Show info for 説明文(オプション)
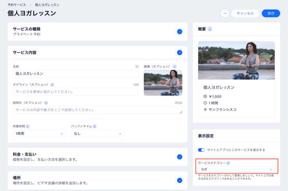Viewport: 288px width, 191px height. coord(46,103)
